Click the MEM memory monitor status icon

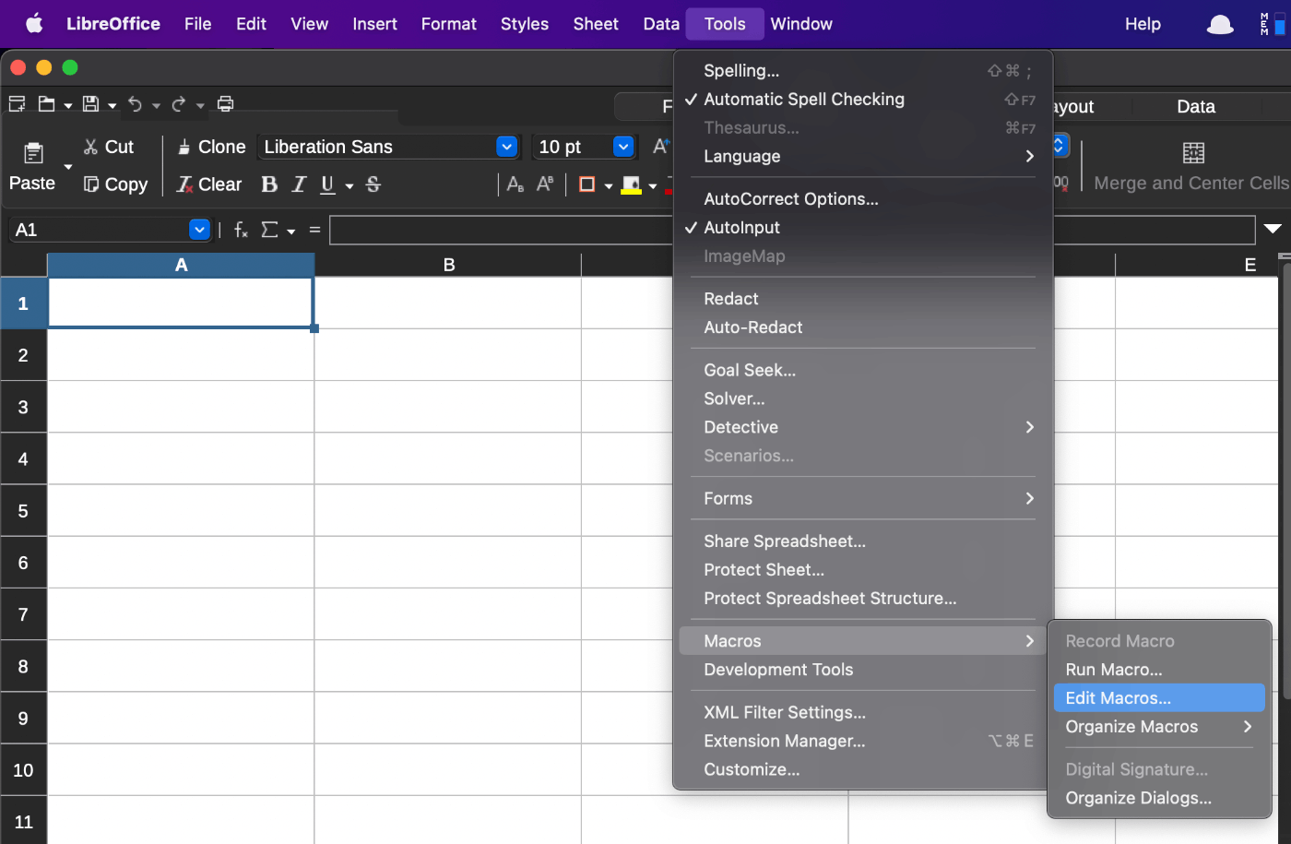[x=1273, y=24]
